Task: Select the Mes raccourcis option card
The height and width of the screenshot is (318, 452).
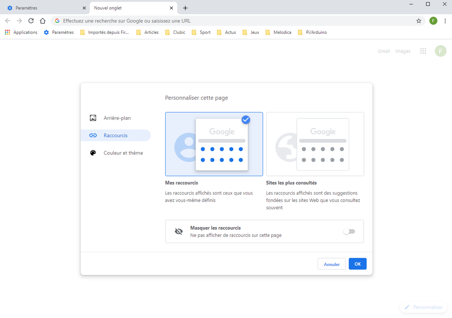Action: 214,144
